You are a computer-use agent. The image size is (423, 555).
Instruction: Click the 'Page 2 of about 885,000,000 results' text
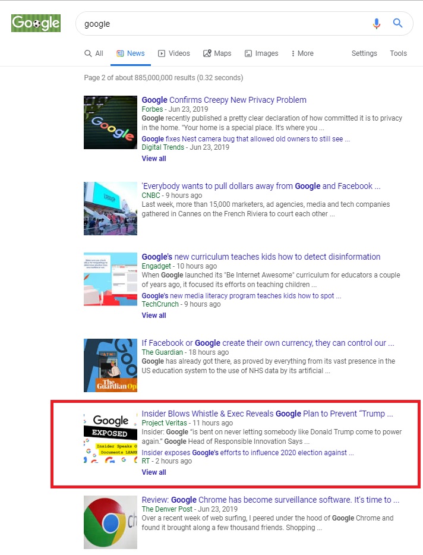pyautogui.click(x=163, y=77)
